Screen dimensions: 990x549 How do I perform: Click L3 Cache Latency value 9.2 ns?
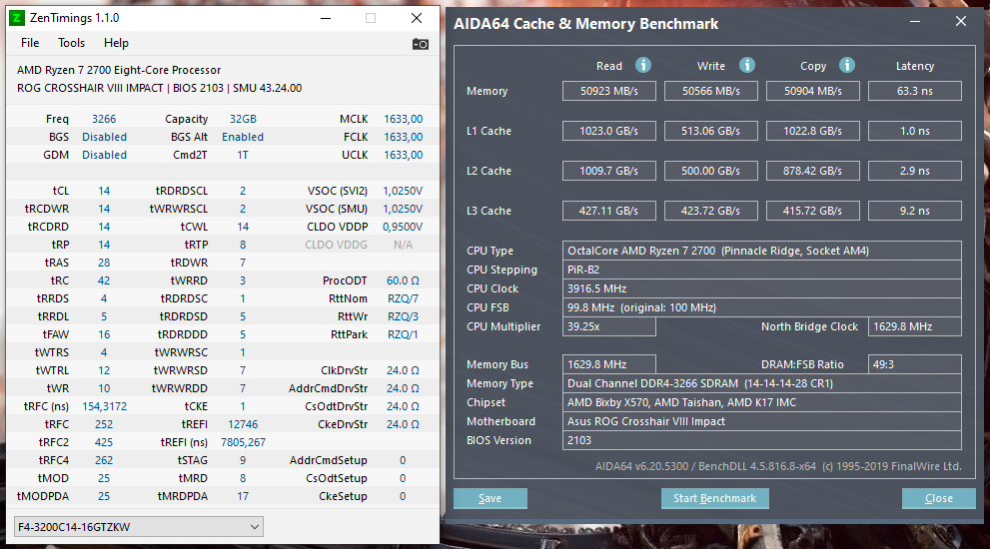click(x=915, y=211)
